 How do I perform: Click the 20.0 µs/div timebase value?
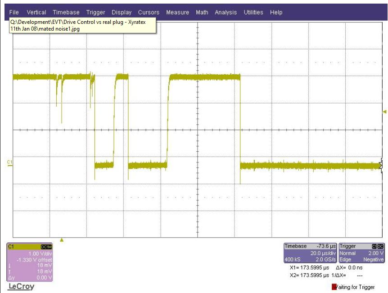[323, 253]
